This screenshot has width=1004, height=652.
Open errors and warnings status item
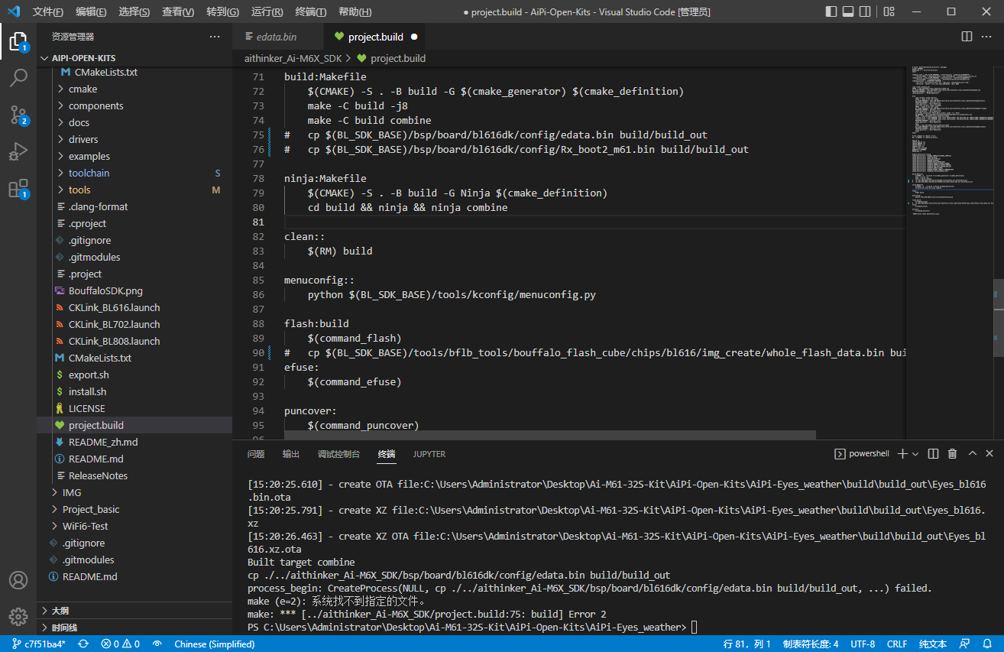[x=121, y=644]
